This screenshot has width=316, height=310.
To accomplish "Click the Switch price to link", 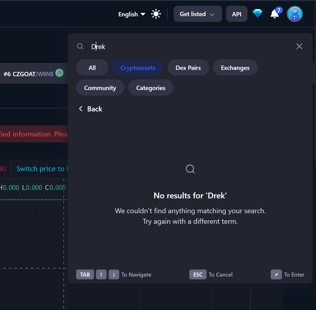I will (x=42, y=169).
